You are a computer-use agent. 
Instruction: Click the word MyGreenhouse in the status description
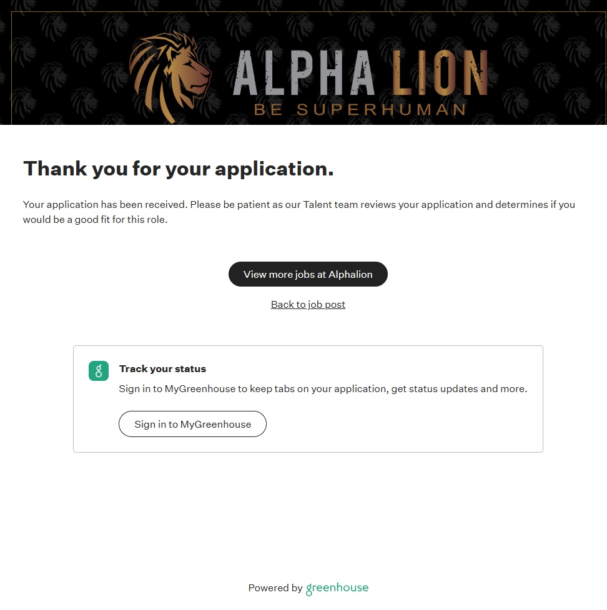pos(200,389)
